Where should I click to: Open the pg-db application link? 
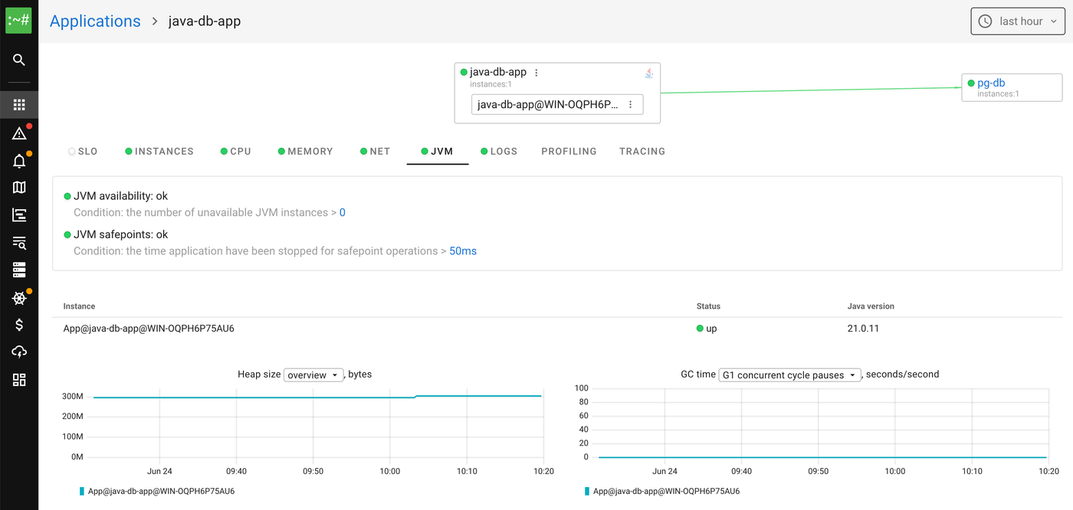(x=991, y=83)
